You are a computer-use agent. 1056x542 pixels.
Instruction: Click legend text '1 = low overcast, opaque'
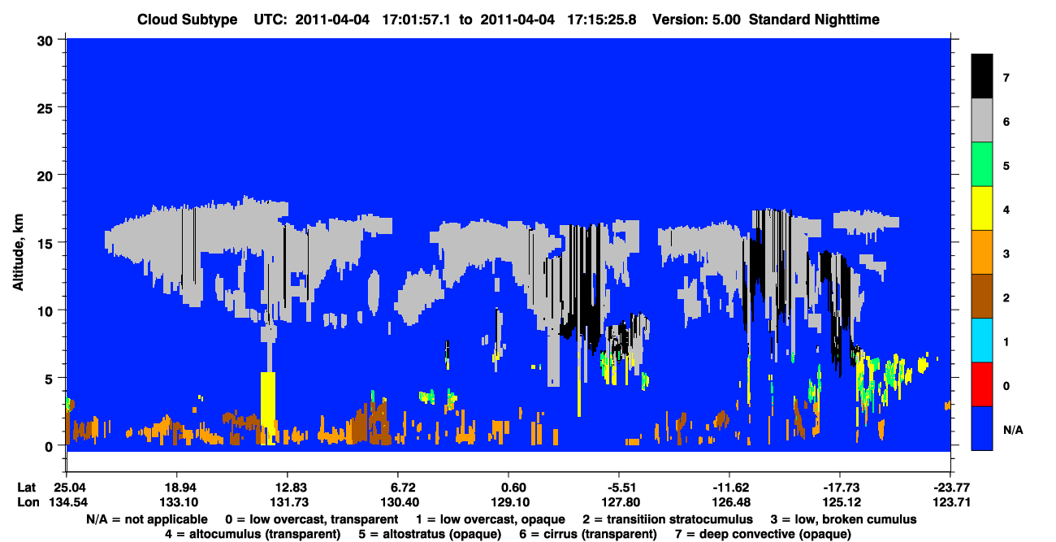pos(490,519)
